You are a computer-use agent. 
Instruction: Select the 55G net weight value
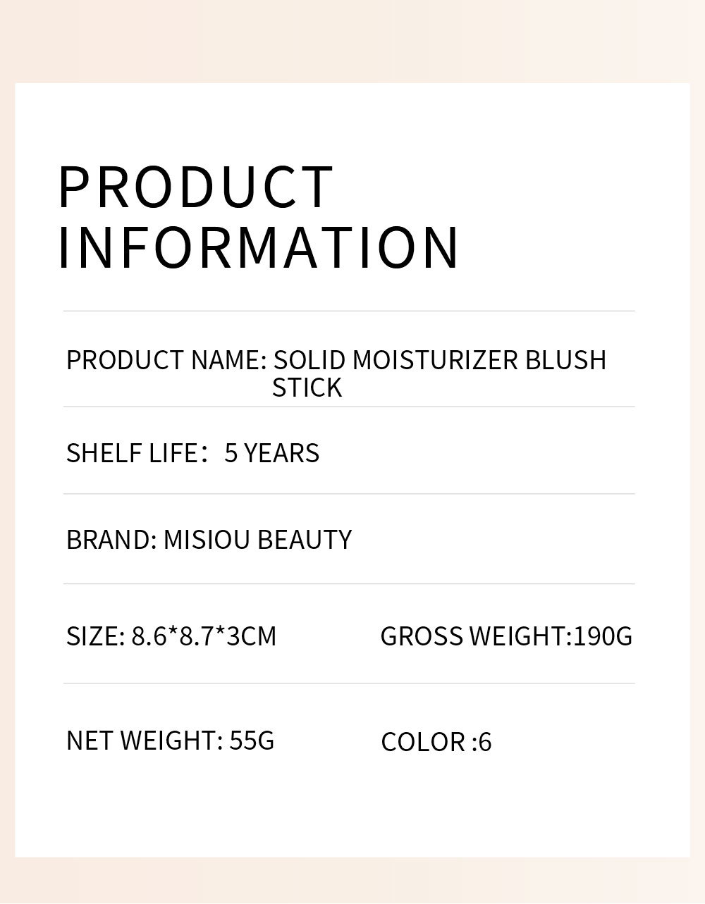tap(252, 741)
